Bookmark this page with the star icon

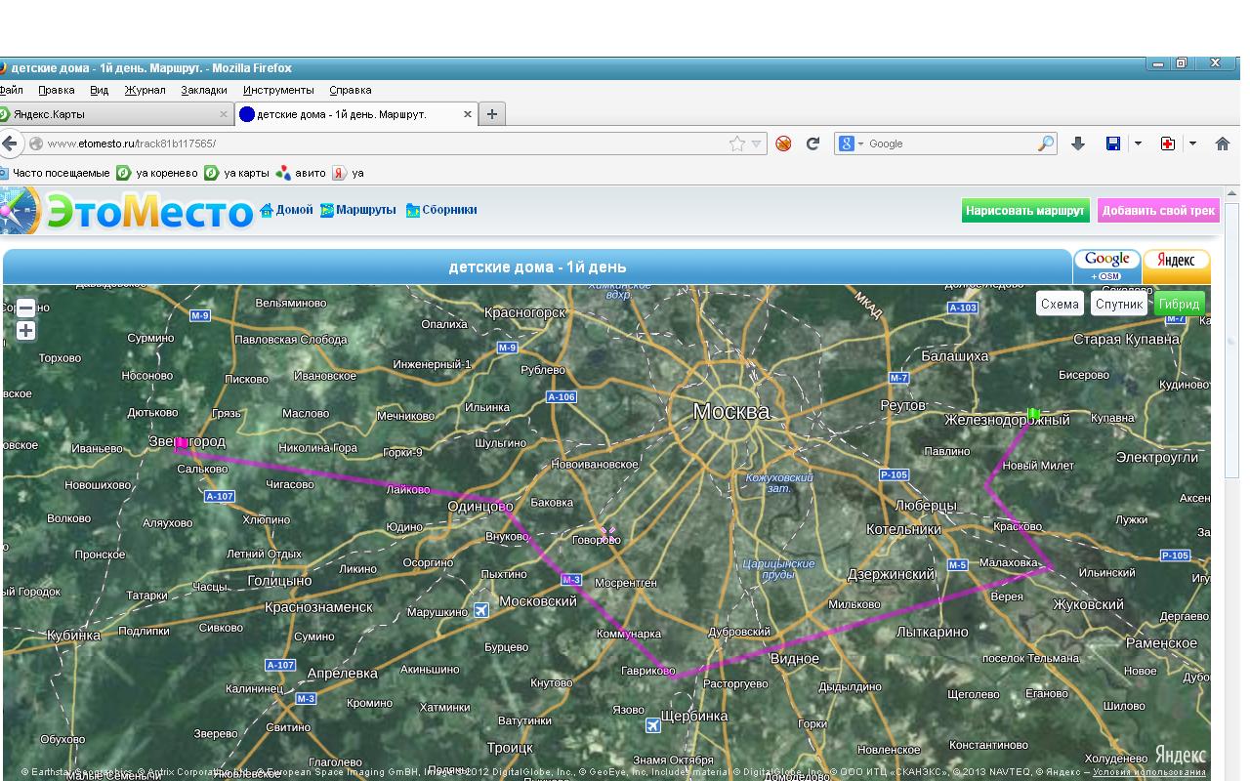coord(737,144)
